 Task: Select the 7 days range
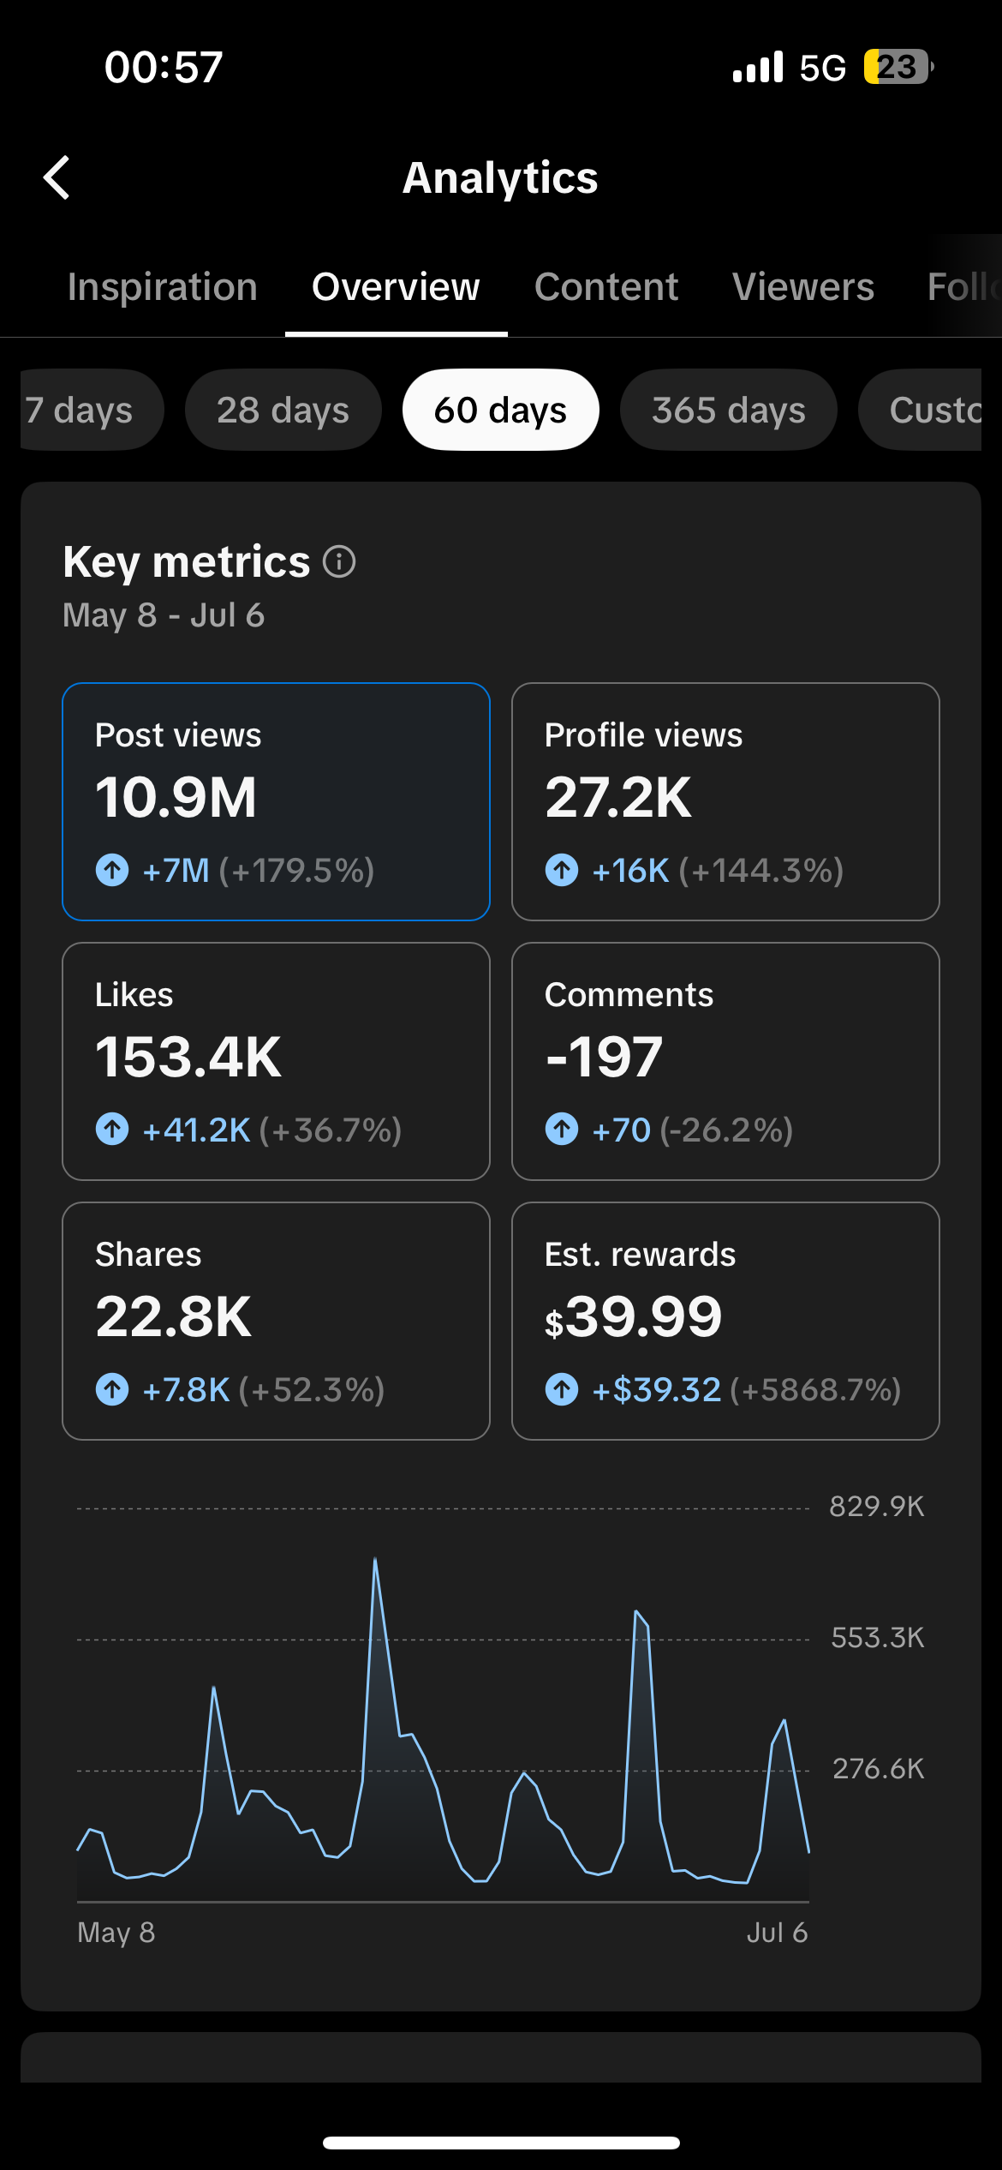click(91, 410)
